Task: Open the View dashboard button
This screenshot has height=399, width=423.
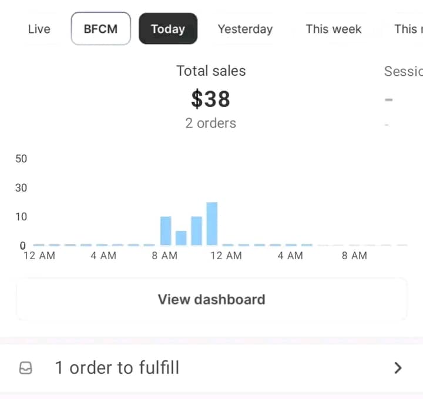Action: coord(211,299)
